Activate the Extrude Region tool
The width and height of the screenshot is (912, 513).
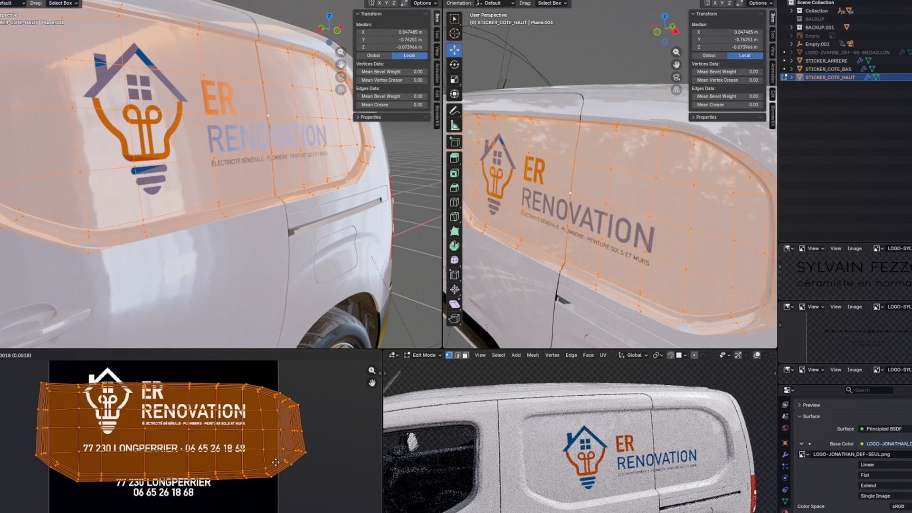point(455,158)
